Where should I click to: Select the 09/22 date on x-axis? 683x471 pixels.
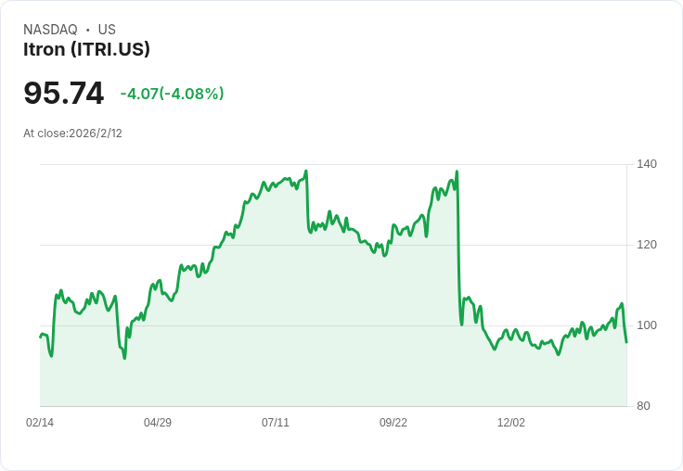click(x=393, y=423)
